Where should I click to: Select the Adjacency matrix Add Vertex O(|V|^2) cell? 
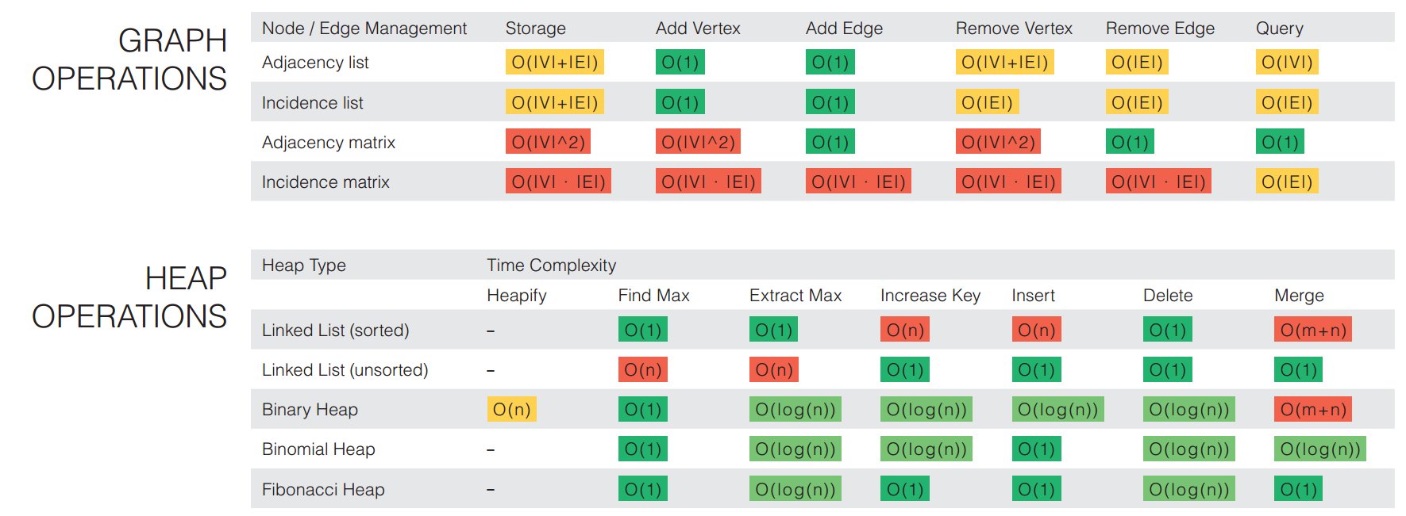pos(698,142)
